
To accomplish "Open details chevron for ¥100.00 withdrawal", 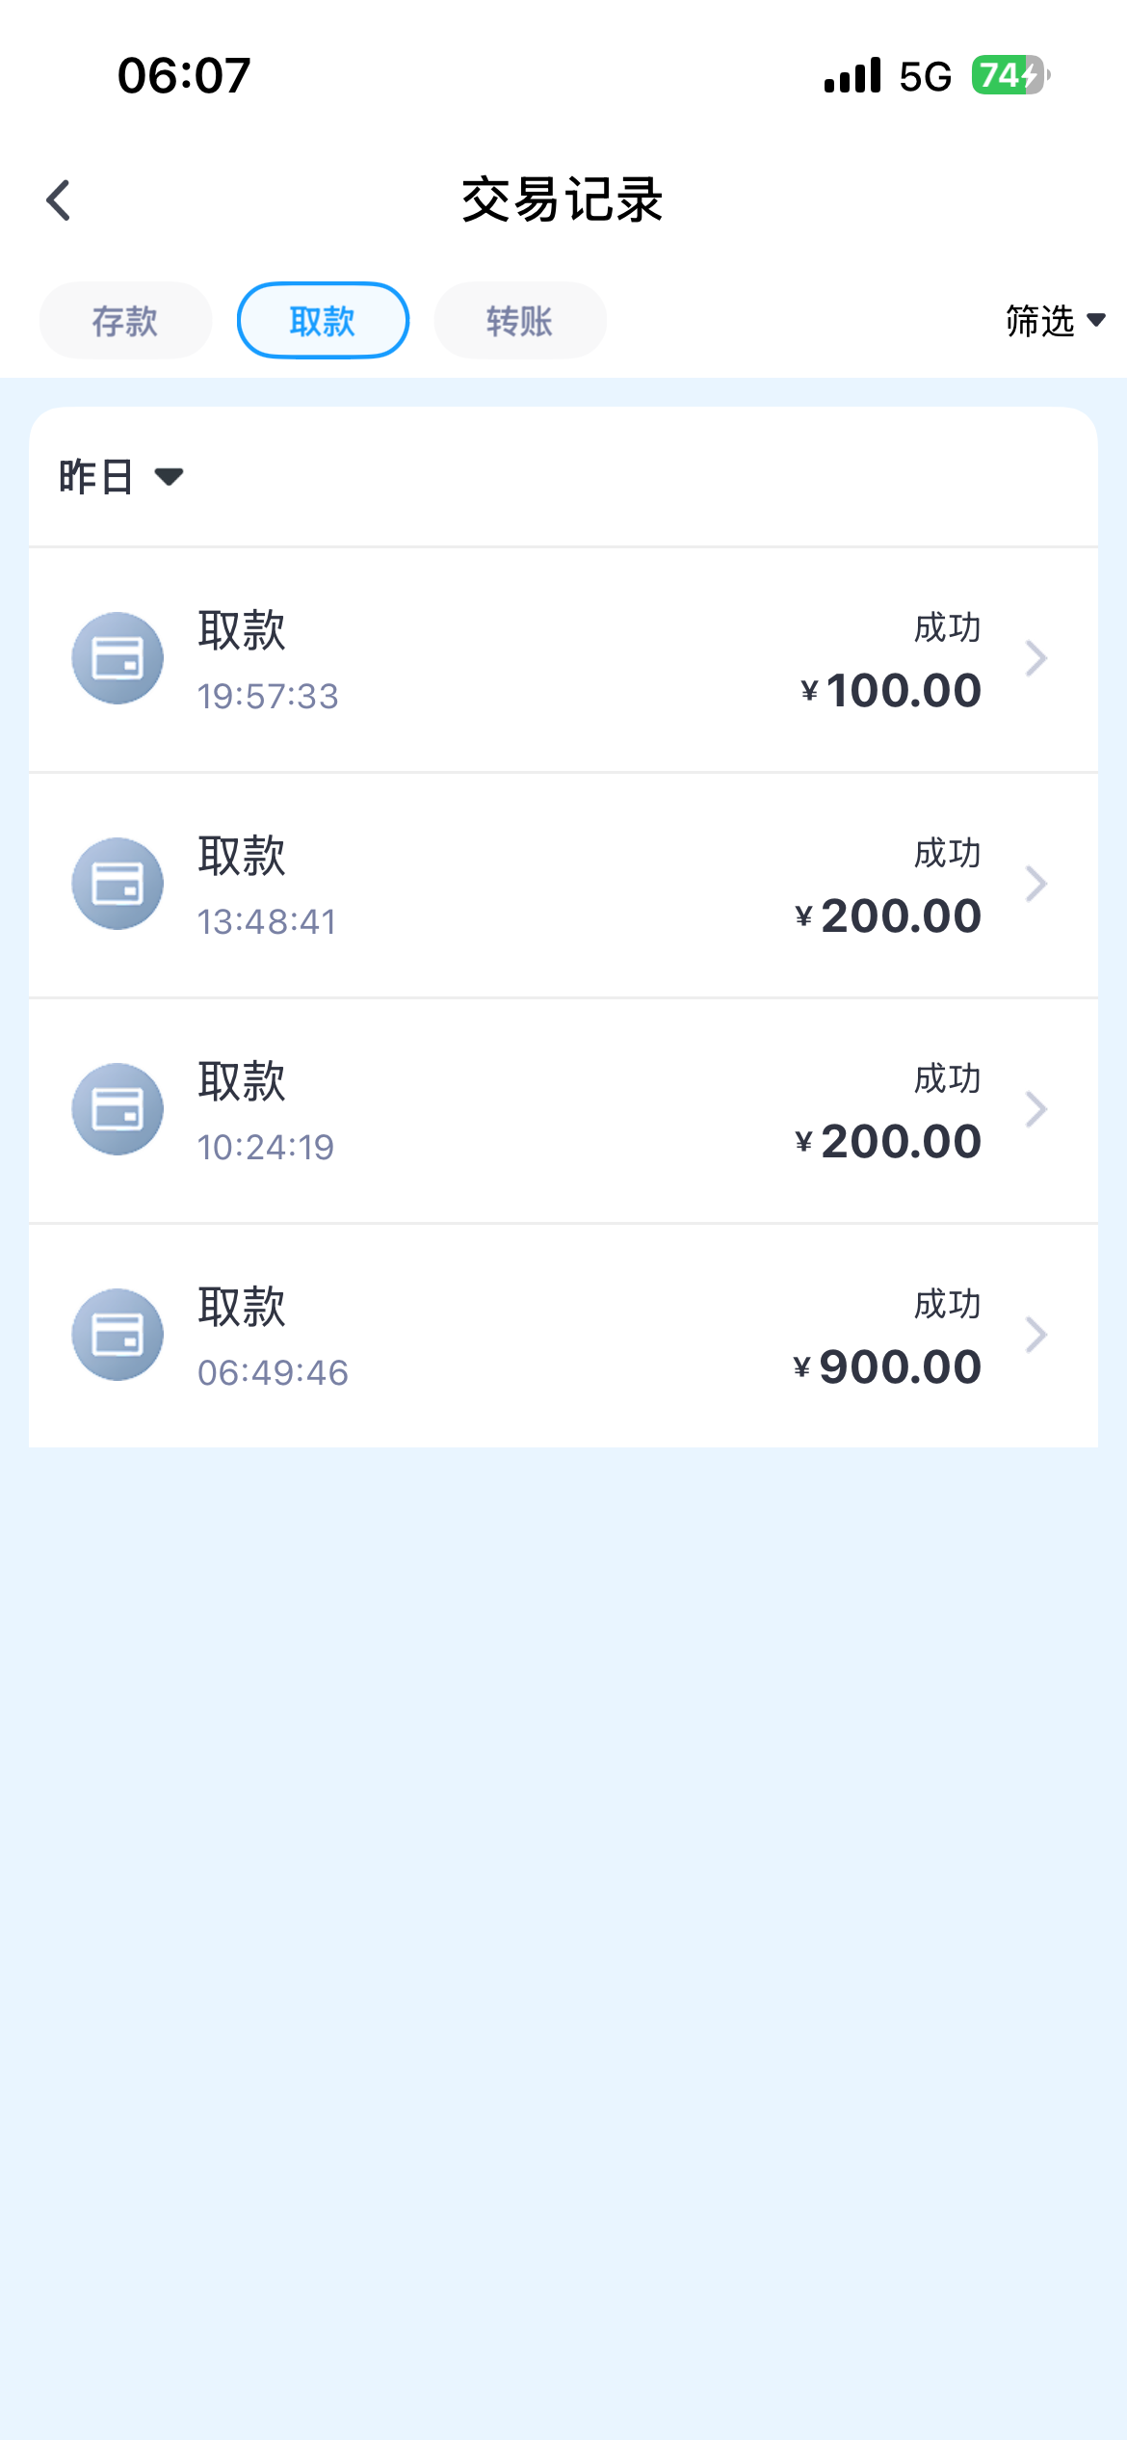I will (1036, 658).
